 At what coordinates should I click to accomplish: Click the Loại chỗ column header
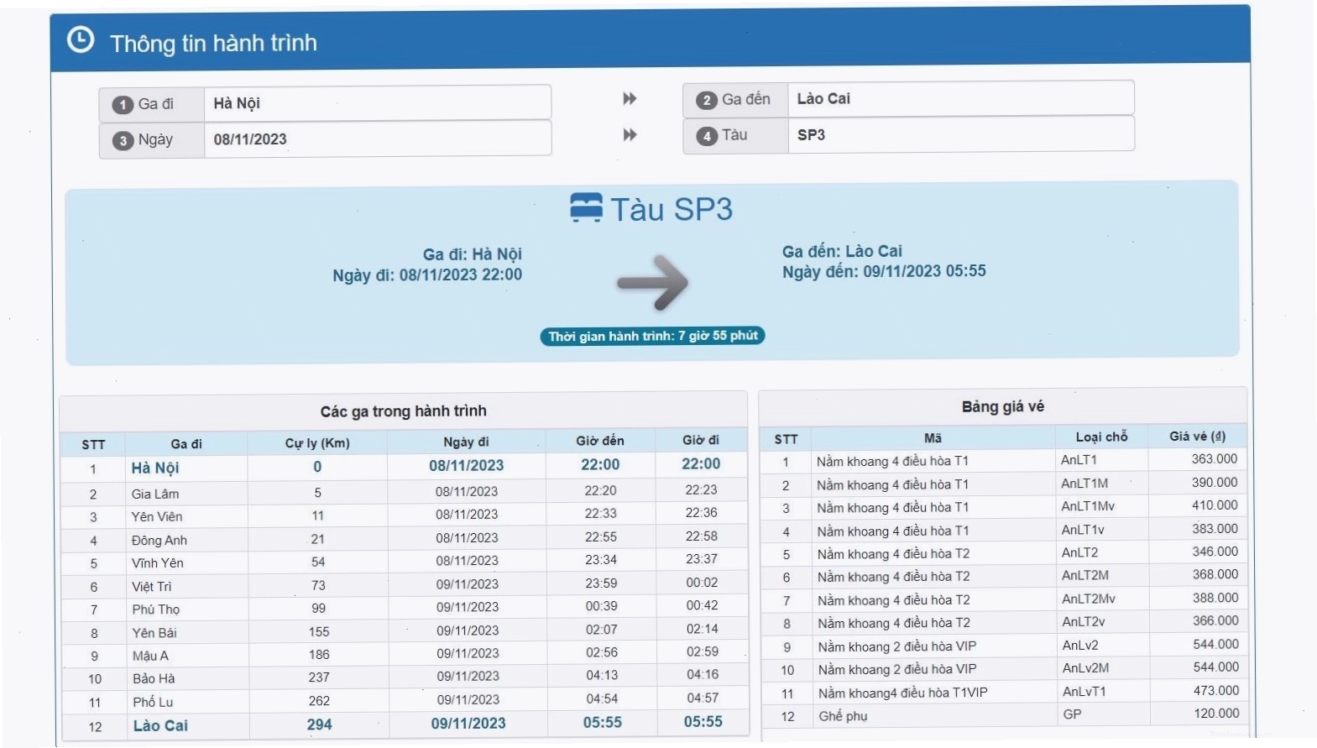(x=1101, y=437)
